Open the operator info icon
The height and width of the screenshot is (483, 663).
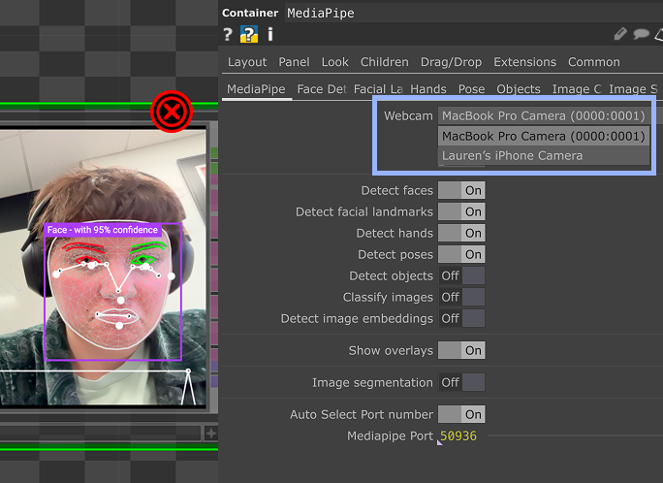click(270, 34)
